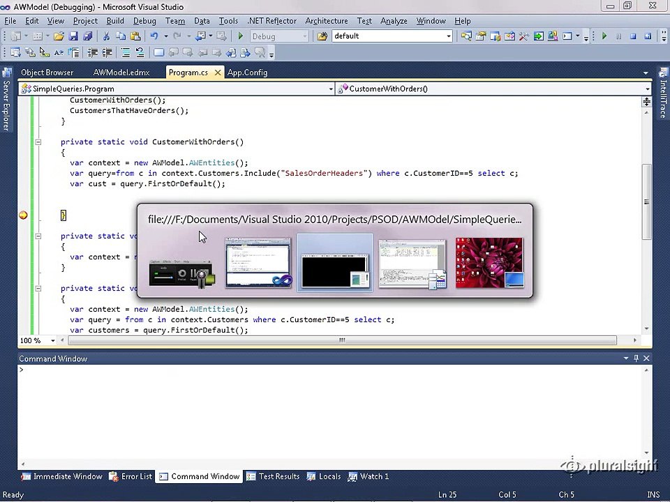670x502 pixels.
Task: Open the Error List tab
Action: 131,476
